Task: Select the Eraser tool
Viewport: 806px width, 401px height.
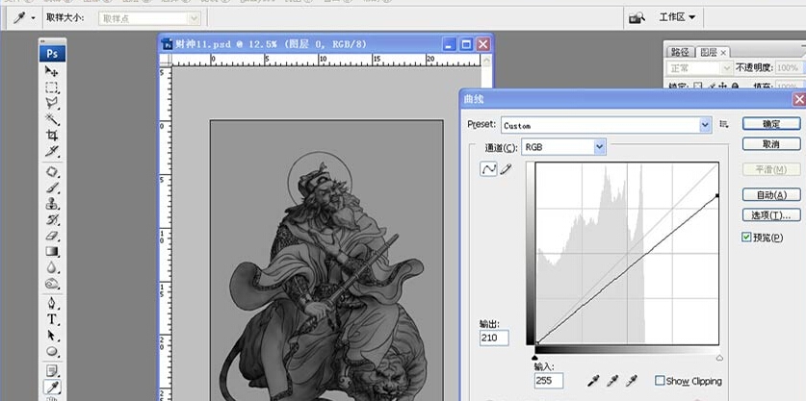Action: 52,236
